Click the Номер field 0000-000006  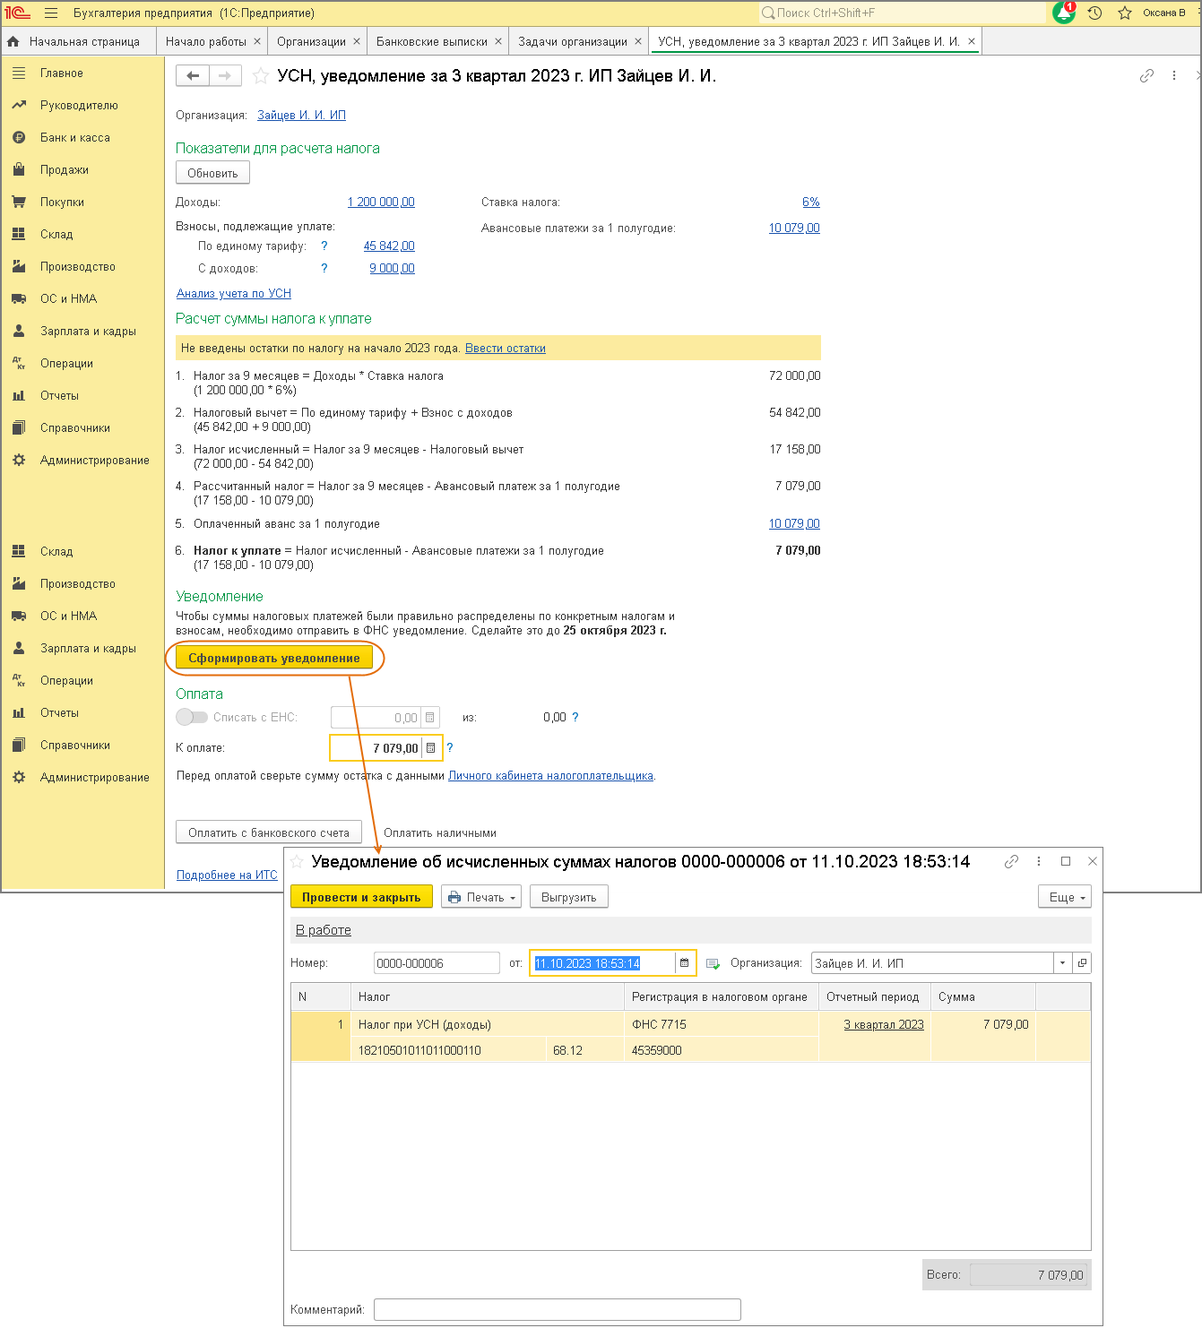point(437,963)
